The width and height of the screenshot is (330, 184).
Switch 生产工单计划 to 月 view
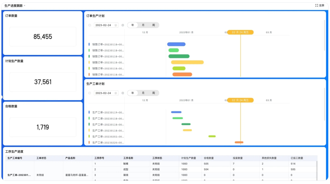pos(143,93)
